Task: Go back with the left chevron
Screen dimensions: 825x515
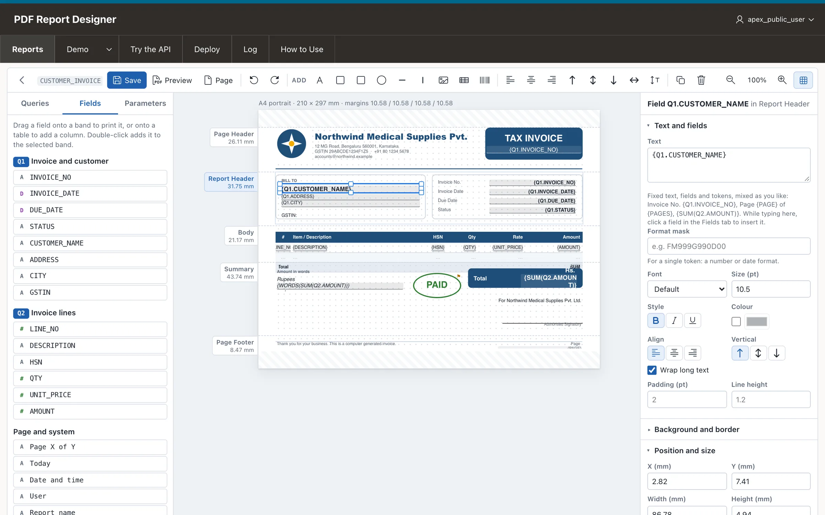Action: click(22, 80)
